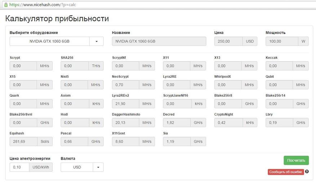
Task: Click the DaggerHashimoto field showing 20,13
Action: (x=125, y=123)
